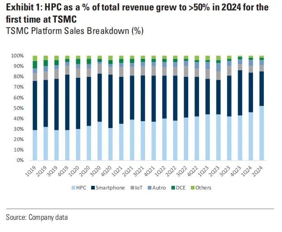The image size is (282, 232).
Task: Click the 90% y-axis label
Action: [x=19, y=66]
